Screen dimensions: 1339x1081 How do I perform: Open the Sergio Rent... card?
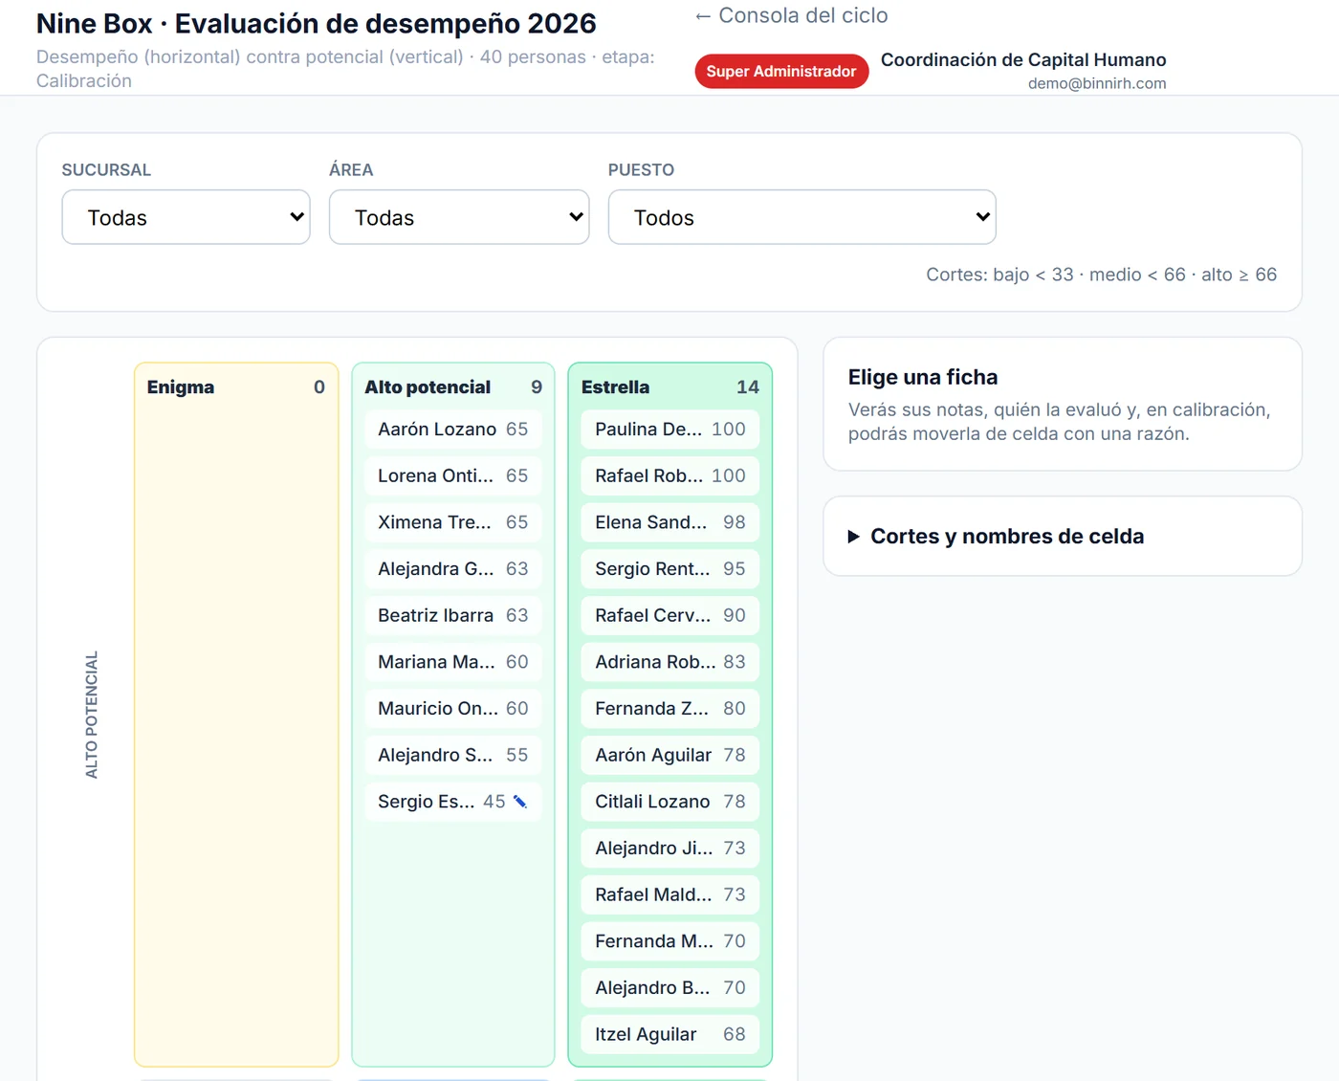click(670, 569)
